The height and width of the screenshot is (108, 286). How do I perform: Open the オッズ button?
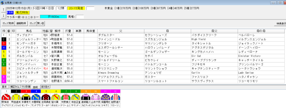(33, 23)
